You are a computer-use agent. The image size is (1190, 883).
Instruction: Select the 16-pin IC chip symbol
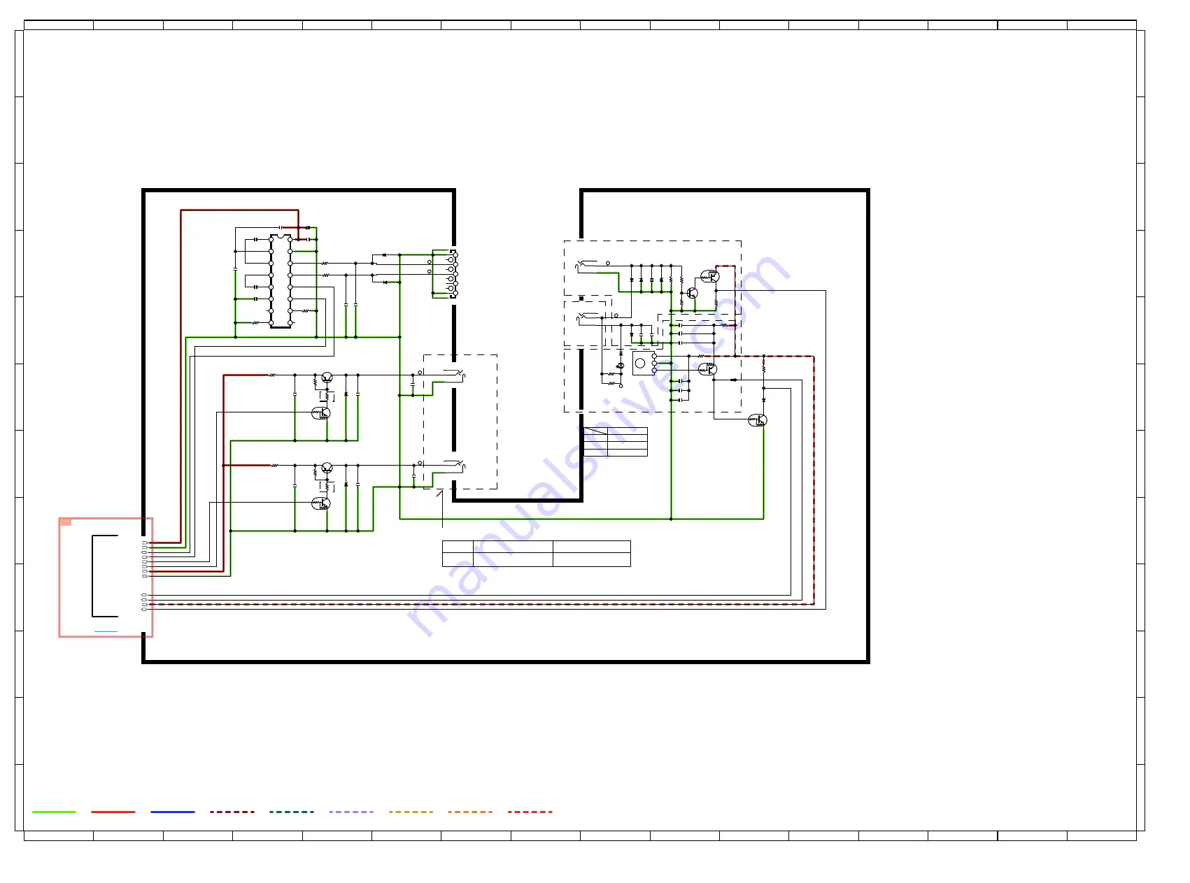tap(281, 281)
